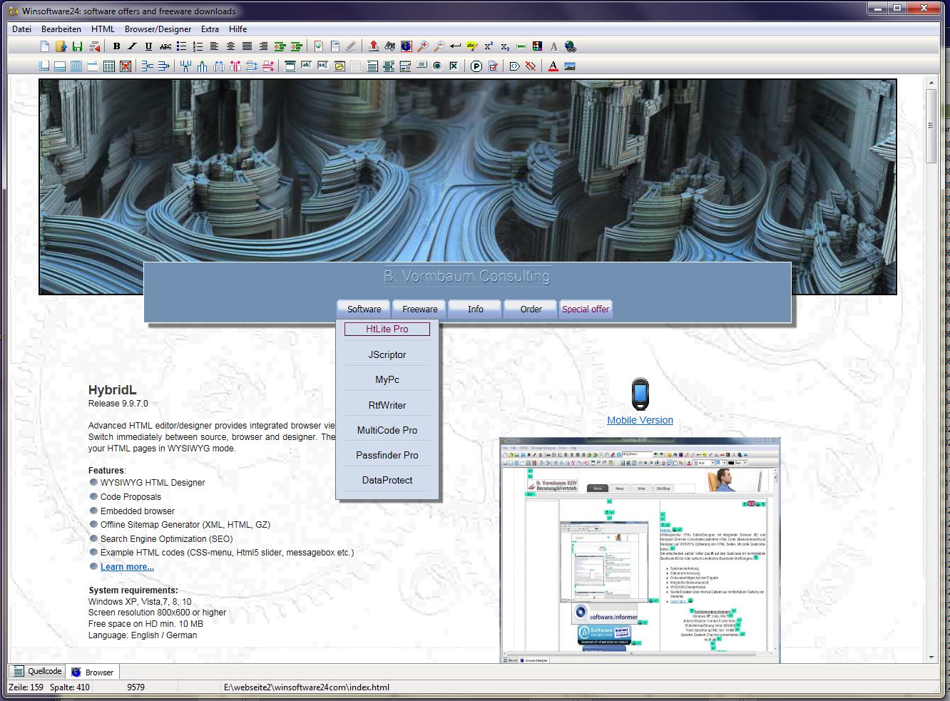Insert a checkbox form element

pos(454,66)
